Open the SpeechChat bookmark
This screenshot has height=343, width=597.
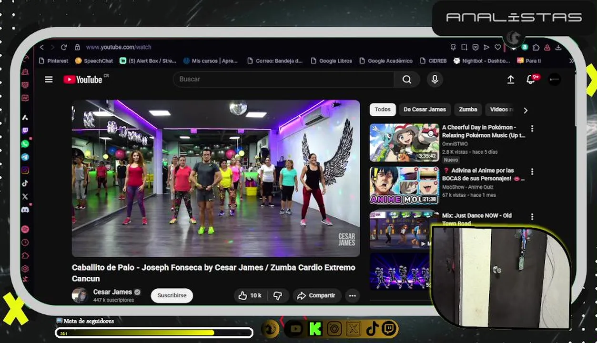(94, 61)
